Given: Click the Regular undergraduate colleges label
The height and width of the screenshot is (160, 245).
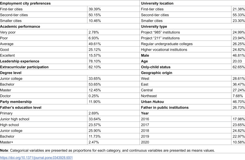Looking at the screenshot, I should (167, 44).
